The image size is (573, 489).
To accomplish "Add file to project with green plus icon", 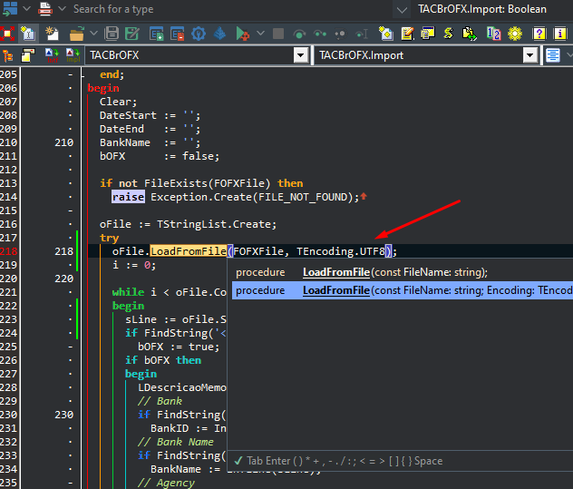I will [x=157, y=34].
